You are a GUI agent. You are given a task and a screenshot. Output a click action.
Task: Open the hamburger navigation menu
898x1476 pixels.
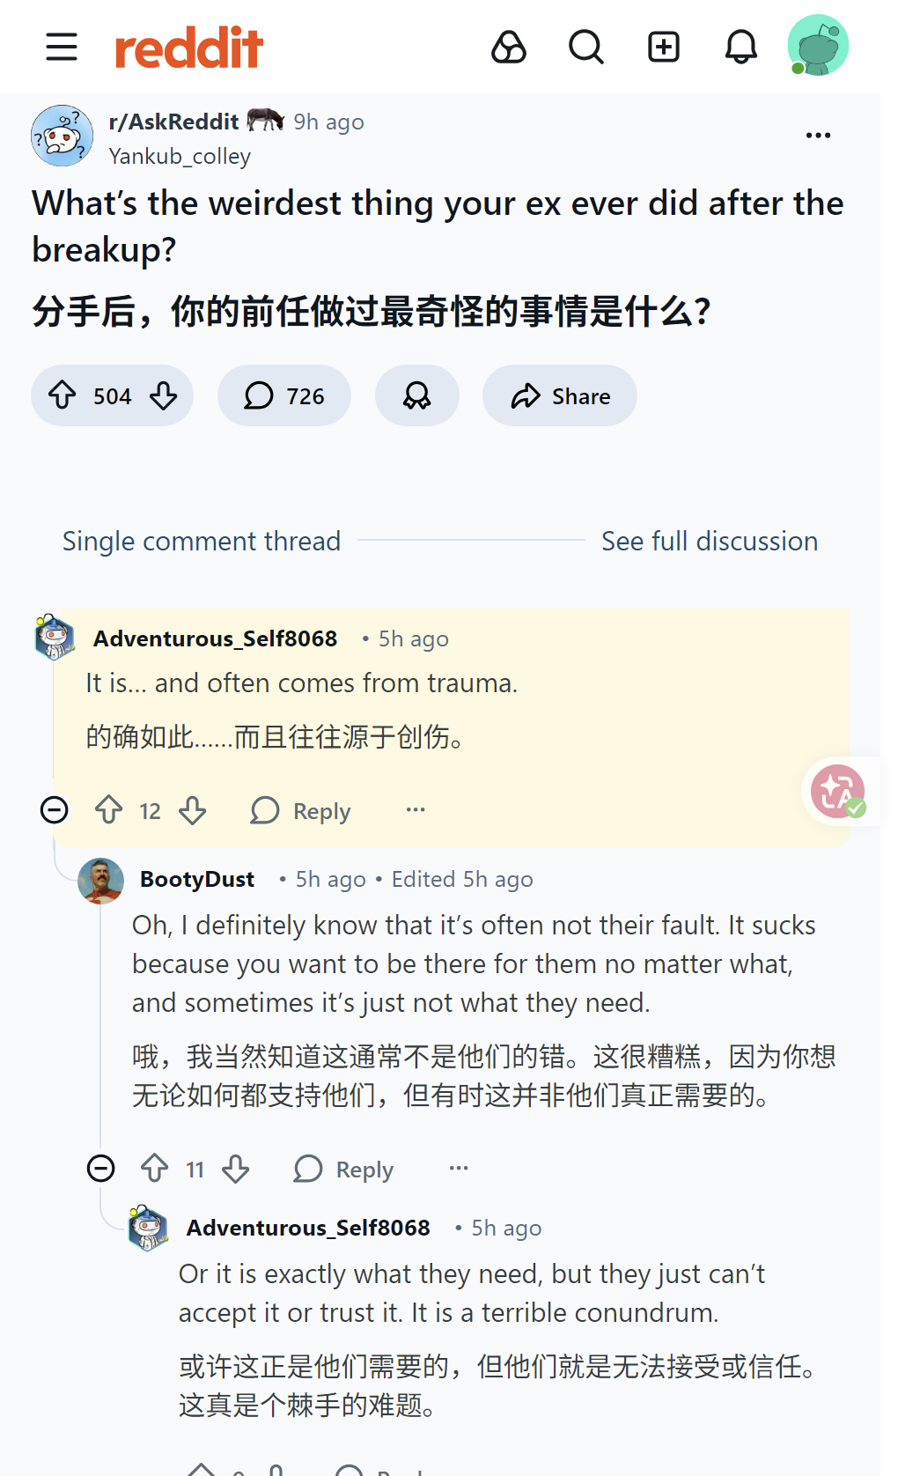click(x=62, y=47)
